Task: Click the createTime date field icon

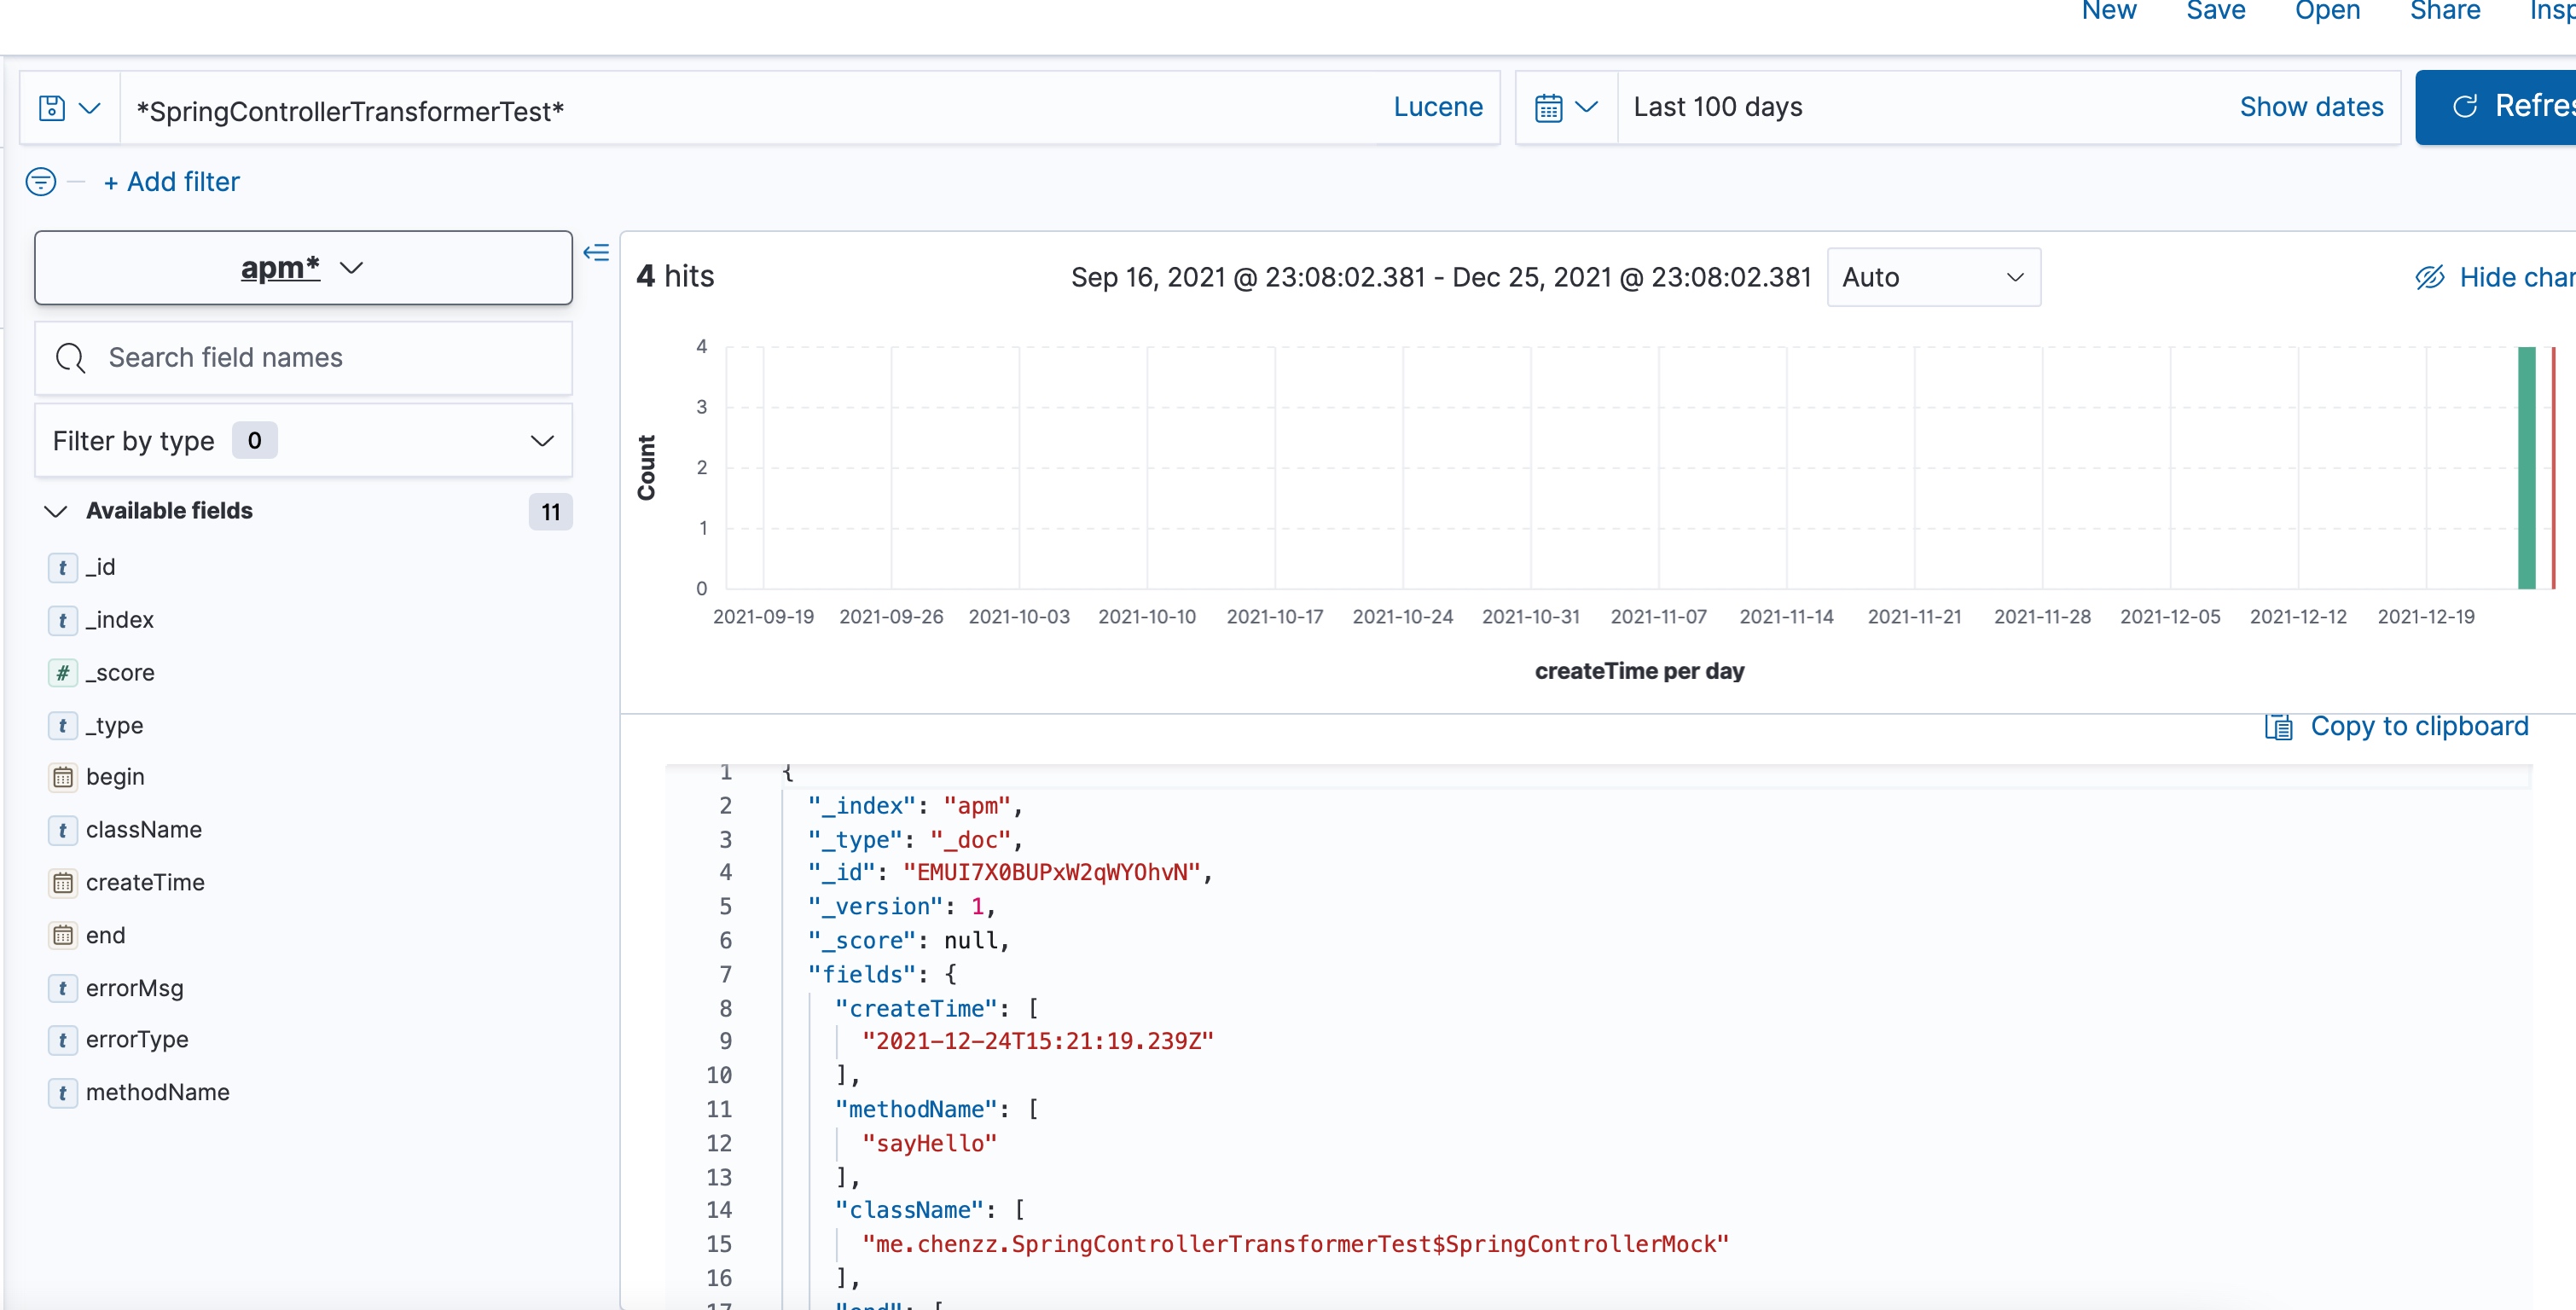Action: (62, 882)
